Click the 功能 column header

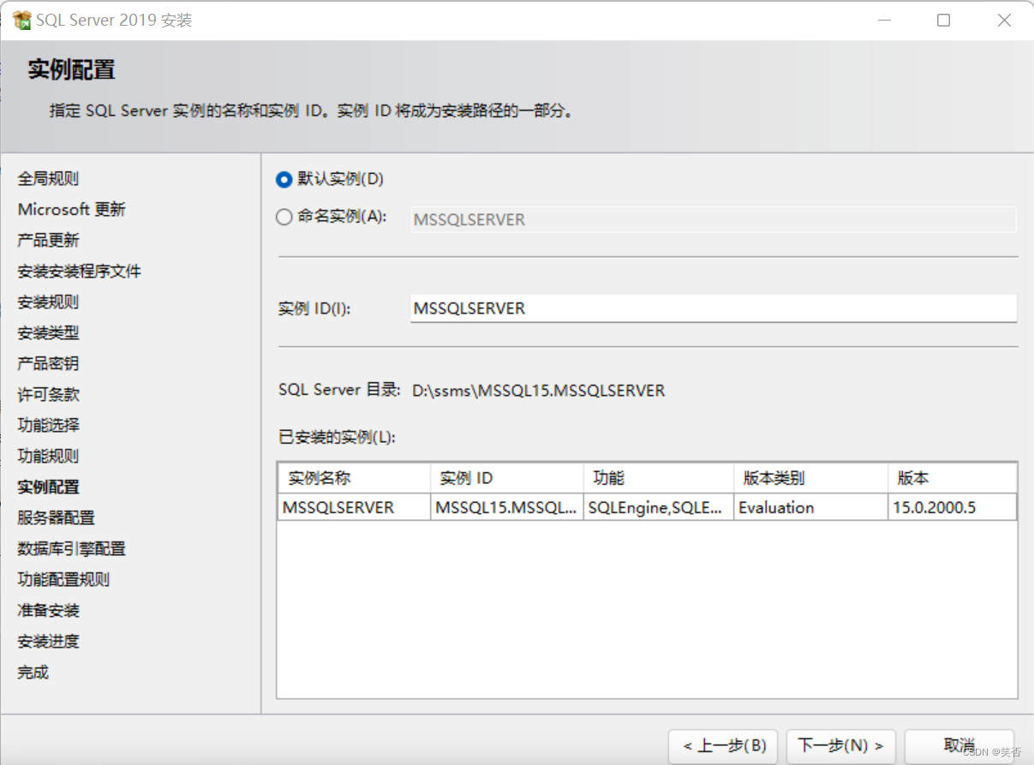click(658, 478)
